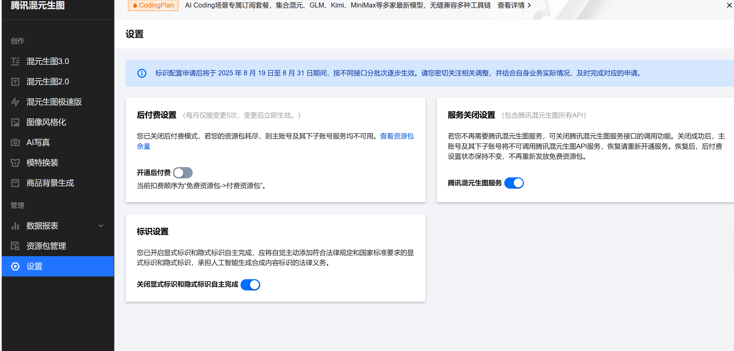The height and width of the screenshot is (351, 734).
Task: Click the 混元生图3.0 sidebar icon
Action: [15, 61]
